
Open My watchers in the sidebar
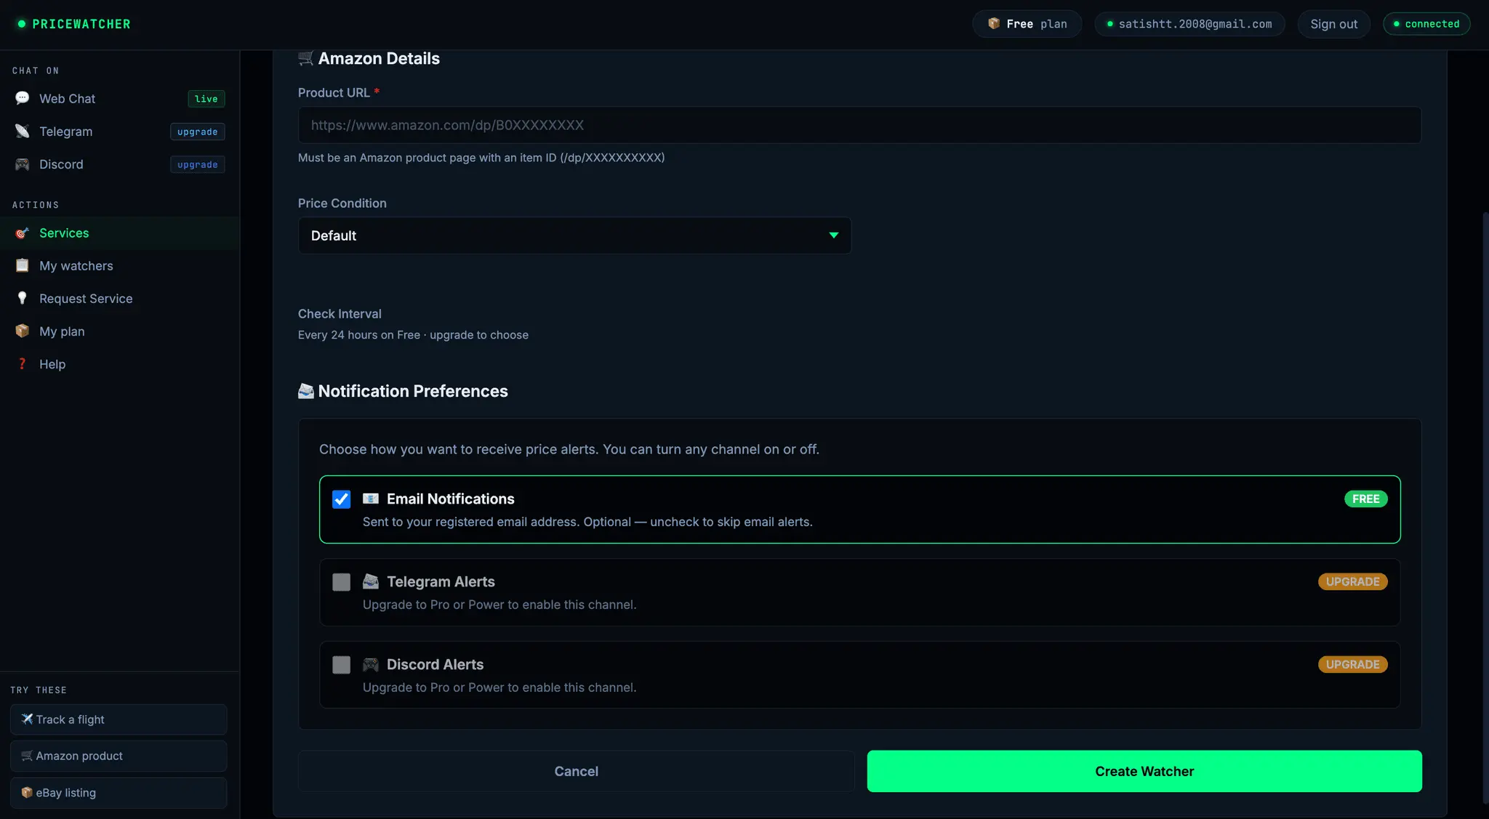[x=120, y=266]
